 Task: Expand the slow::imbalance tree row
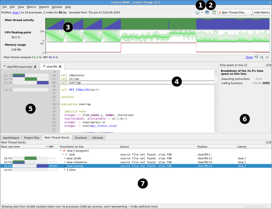tap(65, 162)
